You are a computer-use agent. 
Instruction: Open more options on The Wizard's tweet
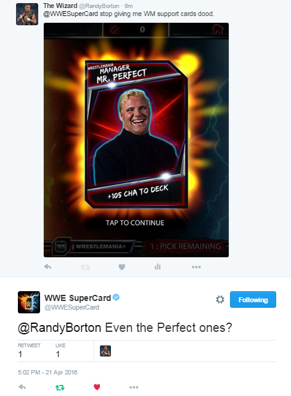[196, 267]
